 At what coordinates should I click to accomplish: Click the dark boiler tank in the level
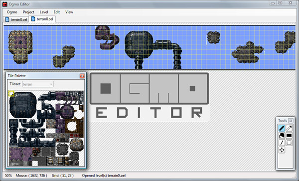(x=139, y=45)
